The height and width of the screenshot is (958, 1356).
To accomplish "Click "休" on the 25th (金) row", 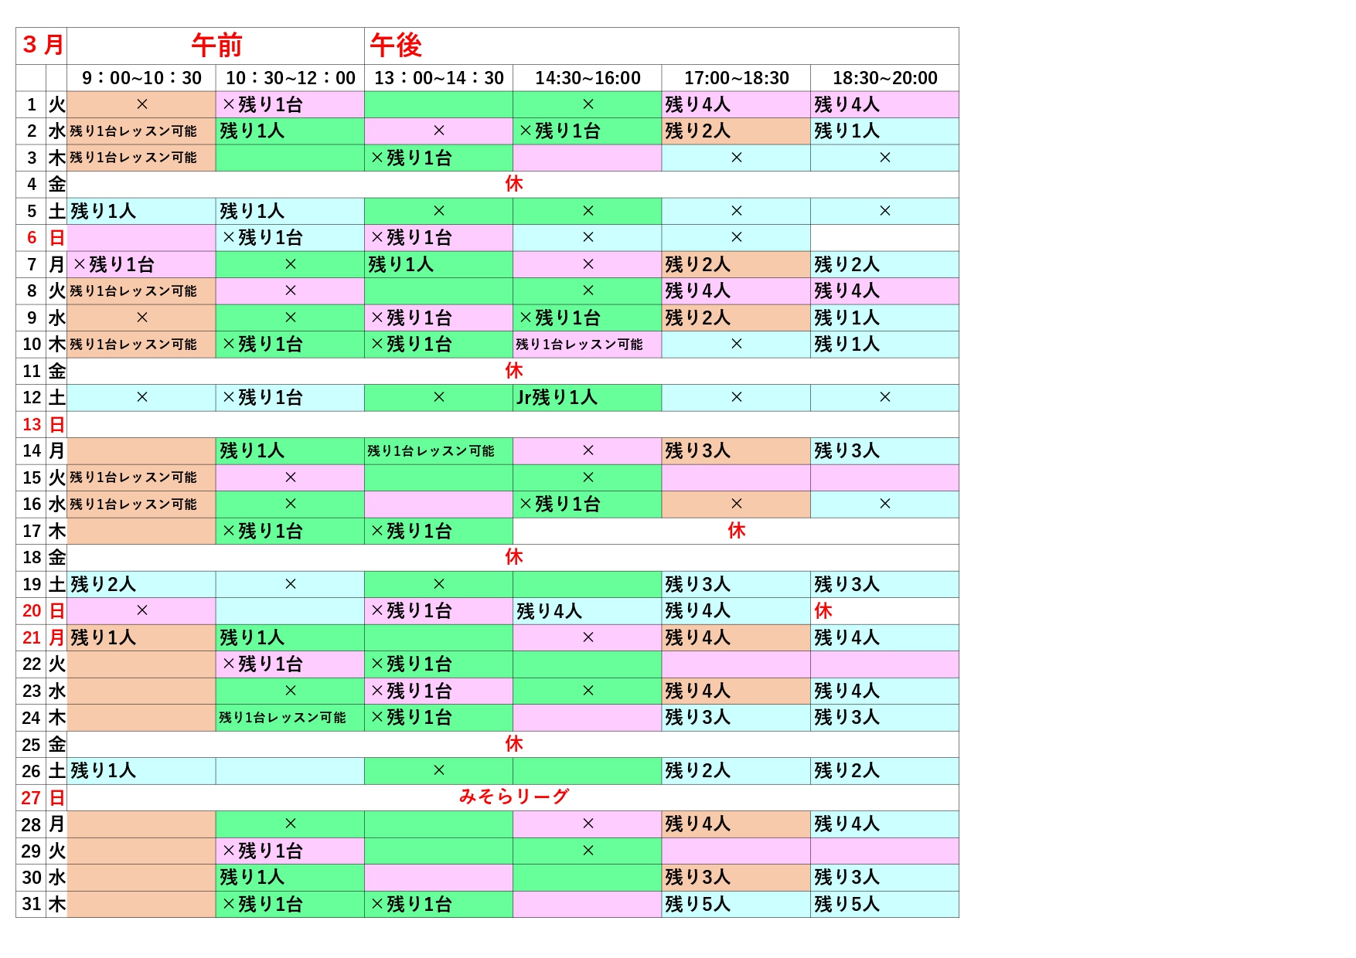I will 514,744.
